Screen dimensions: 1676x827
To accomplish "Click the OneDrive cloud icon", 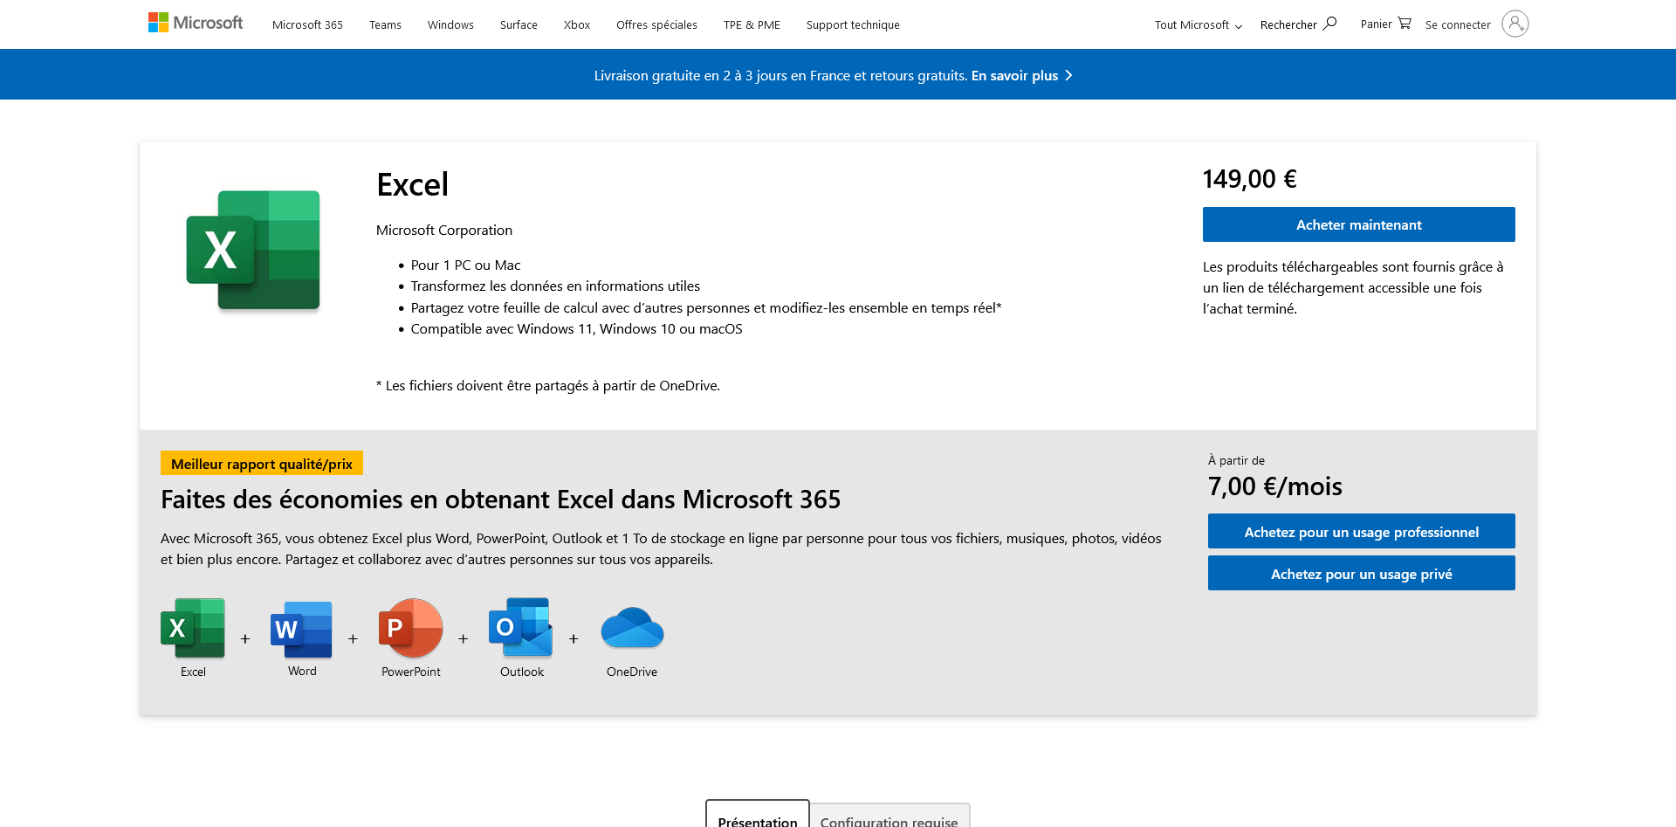I will point(632,628).
